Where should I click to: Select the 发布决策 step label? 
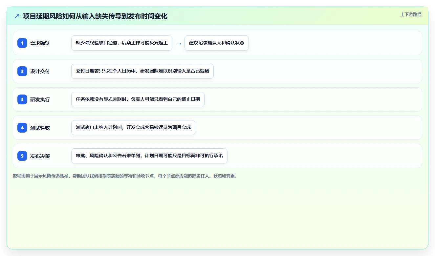pyautogui.click(x=40, y=156)
